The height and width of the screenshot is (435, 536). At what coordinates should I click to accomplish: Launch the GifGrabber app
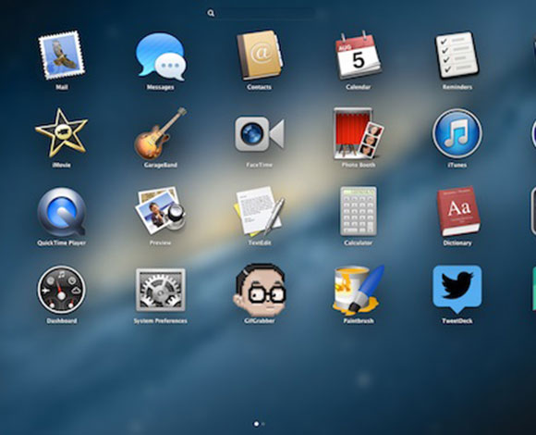point(260,290)
